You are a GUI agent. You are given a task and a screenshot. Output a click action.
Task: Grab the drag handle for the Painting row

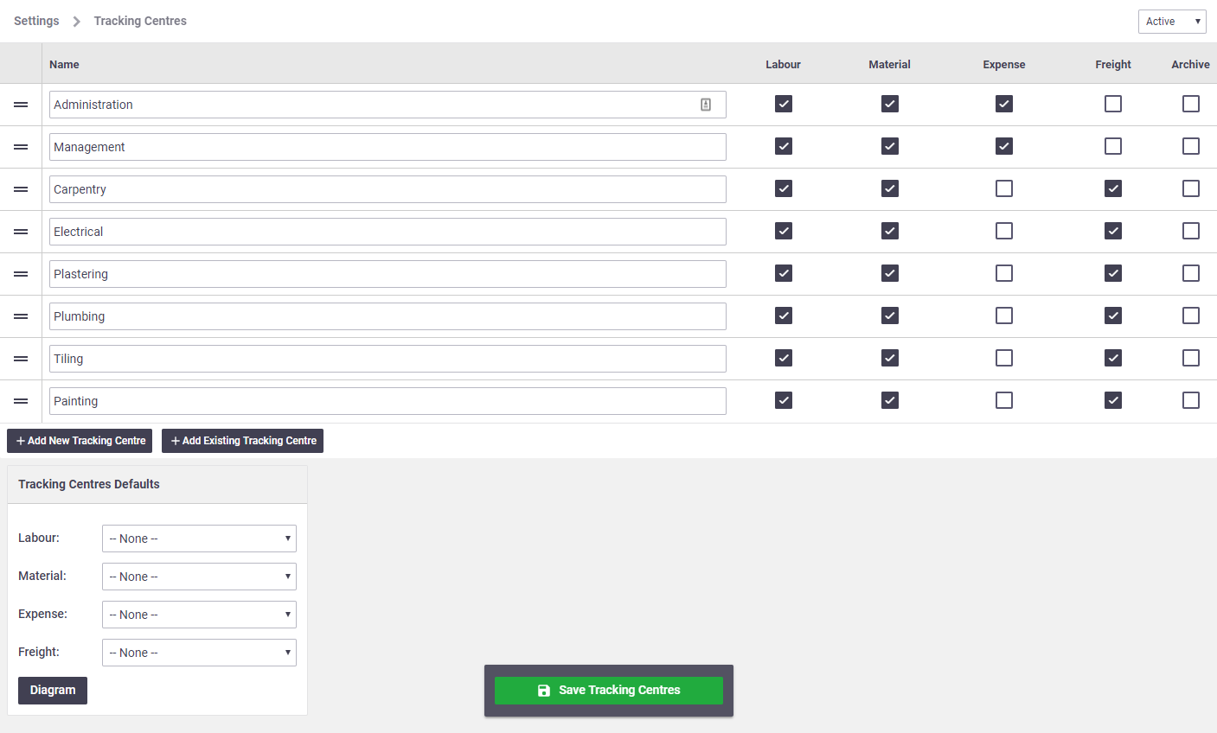pos(21,401)
